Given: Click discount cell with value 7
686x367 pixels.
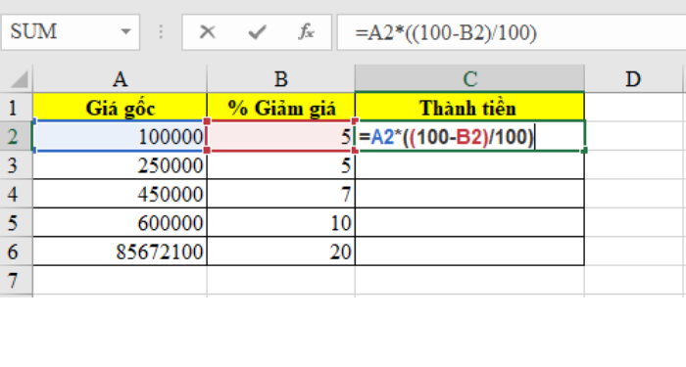Looking at the screenshot, I should (281, 194).
